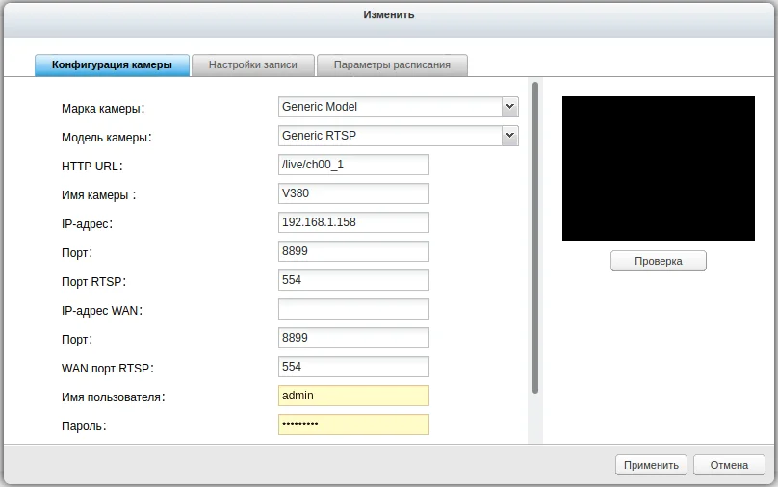Click the first Порт field below IP-адрес
The height and width of the screenshot is (487, 778).
click(353, 251)
